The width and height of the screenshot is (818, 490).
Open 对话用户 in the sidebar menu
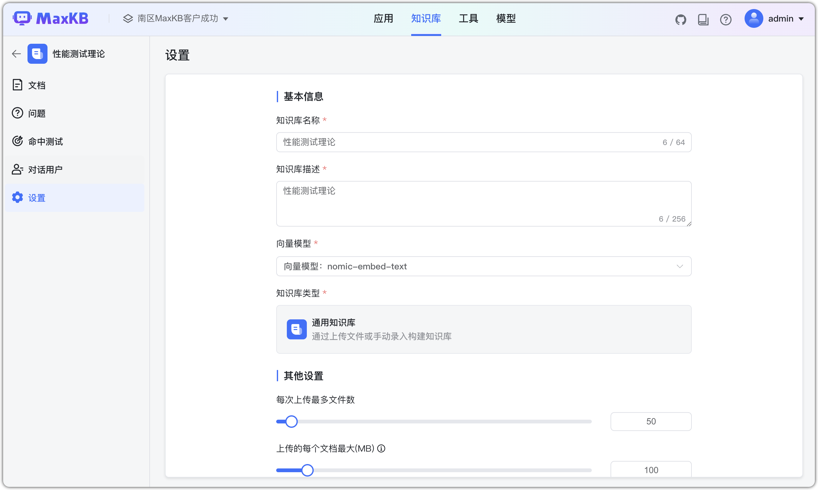click(75, 169)
